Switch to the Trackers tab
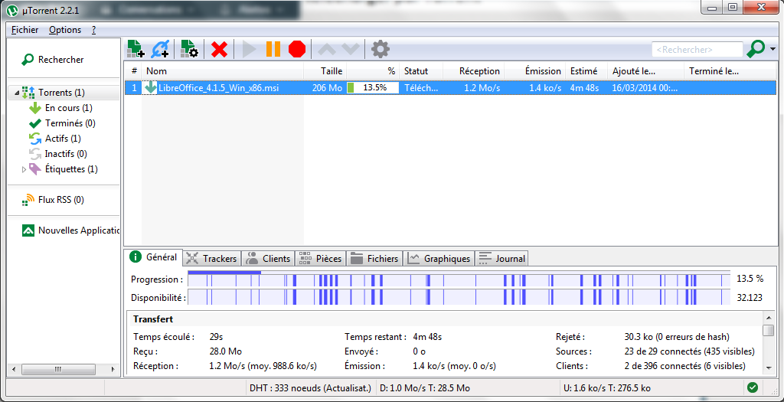Viewport: 784px width, 402px height. coord(212,259)
